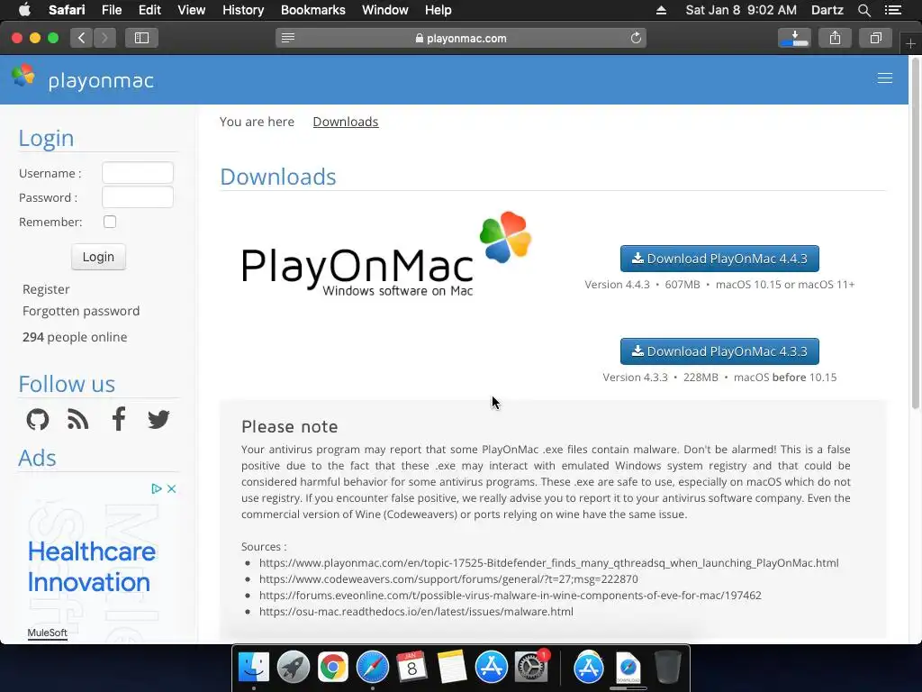Image resolution: width=922 pixels, height=692 pixels.
Task: Click the download file stack in Dock
Action: [x=628, y=668]
